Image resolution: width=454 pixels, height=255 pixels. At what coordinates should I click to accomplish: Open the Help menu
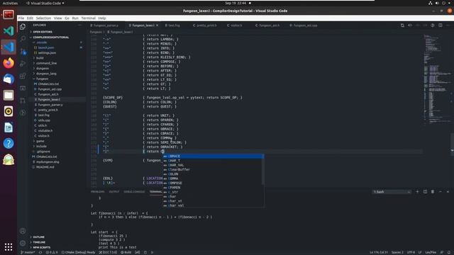[x=102, y=18]
